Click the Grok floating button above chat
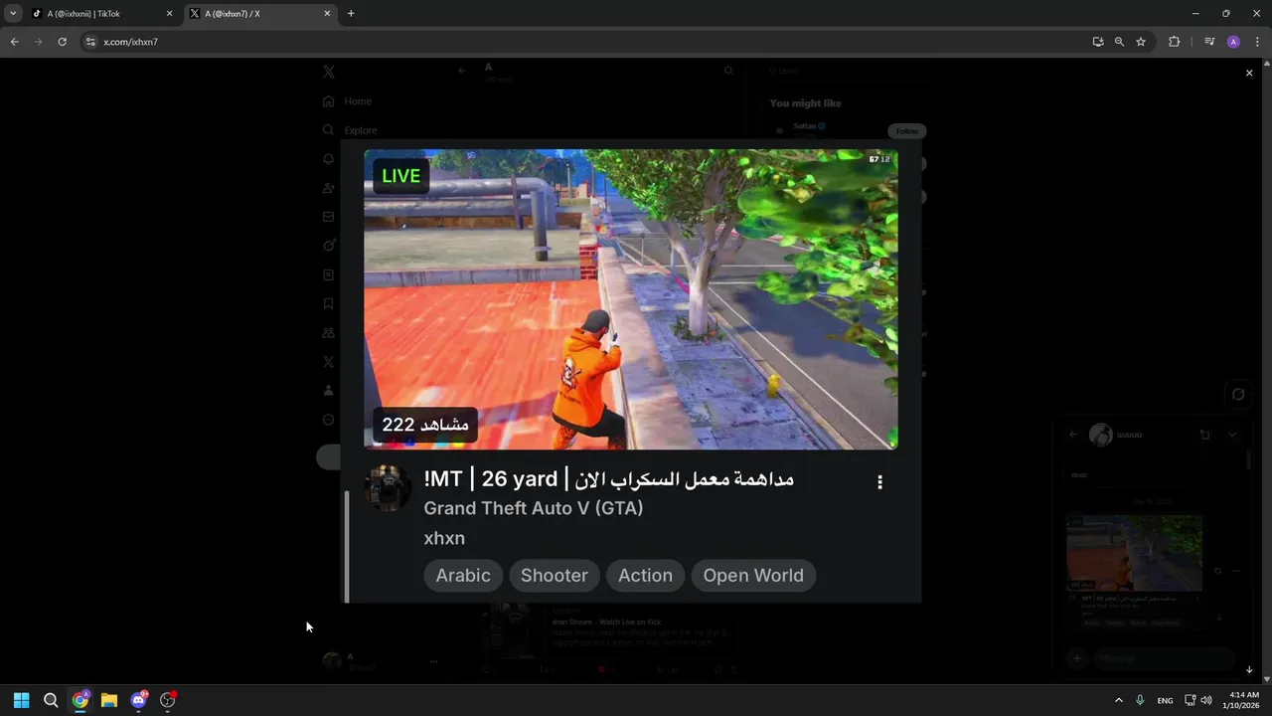The width and height of the screenshot is (1272, 716). click(1237, 395)
